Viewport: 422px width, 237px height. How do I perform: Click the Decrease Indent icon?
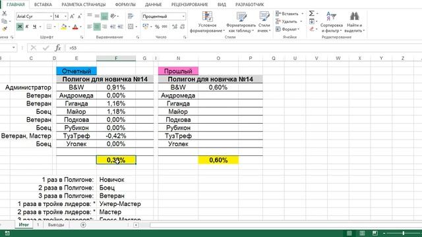coord(113,26)
